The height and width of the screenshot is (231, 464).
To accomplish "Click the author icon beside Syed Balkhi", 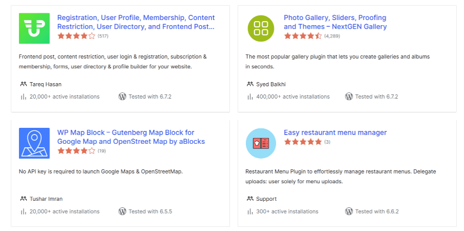I will (250, 84).
